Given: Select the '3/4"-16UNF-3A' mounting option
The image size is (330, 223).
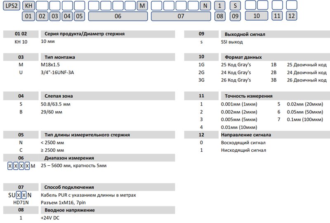Looking at the screenshot, I should tap(57, 73).
